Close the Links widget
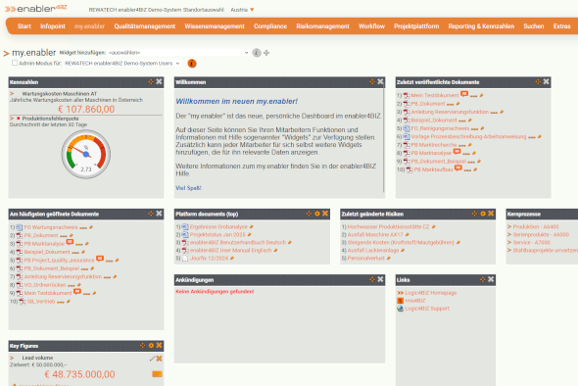 (x=491, y=279)
